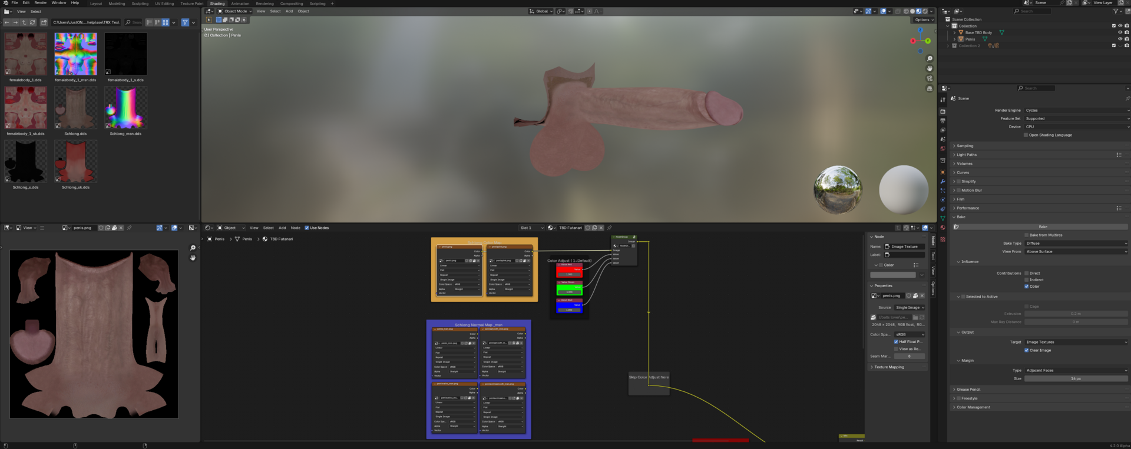Toggle camera view gizmo in viewport

coord(930,78)
